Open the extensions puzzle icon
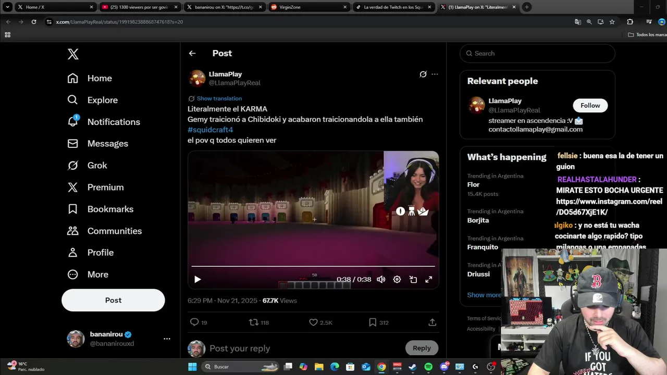The width and height of the screenshot is (667, 375). coord(630,22)
